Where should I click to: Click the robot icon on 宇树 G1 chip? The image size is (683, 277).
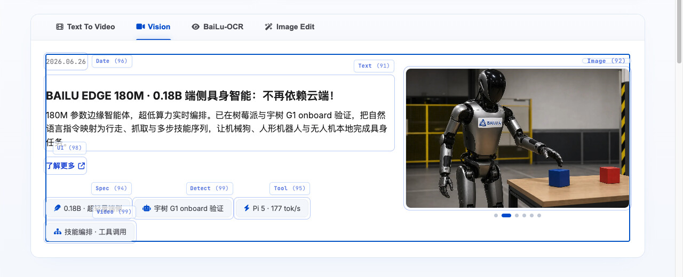pos(147,208)
